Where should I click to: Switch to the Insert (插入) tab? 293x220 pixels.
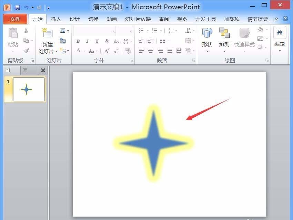coord(56,19)
